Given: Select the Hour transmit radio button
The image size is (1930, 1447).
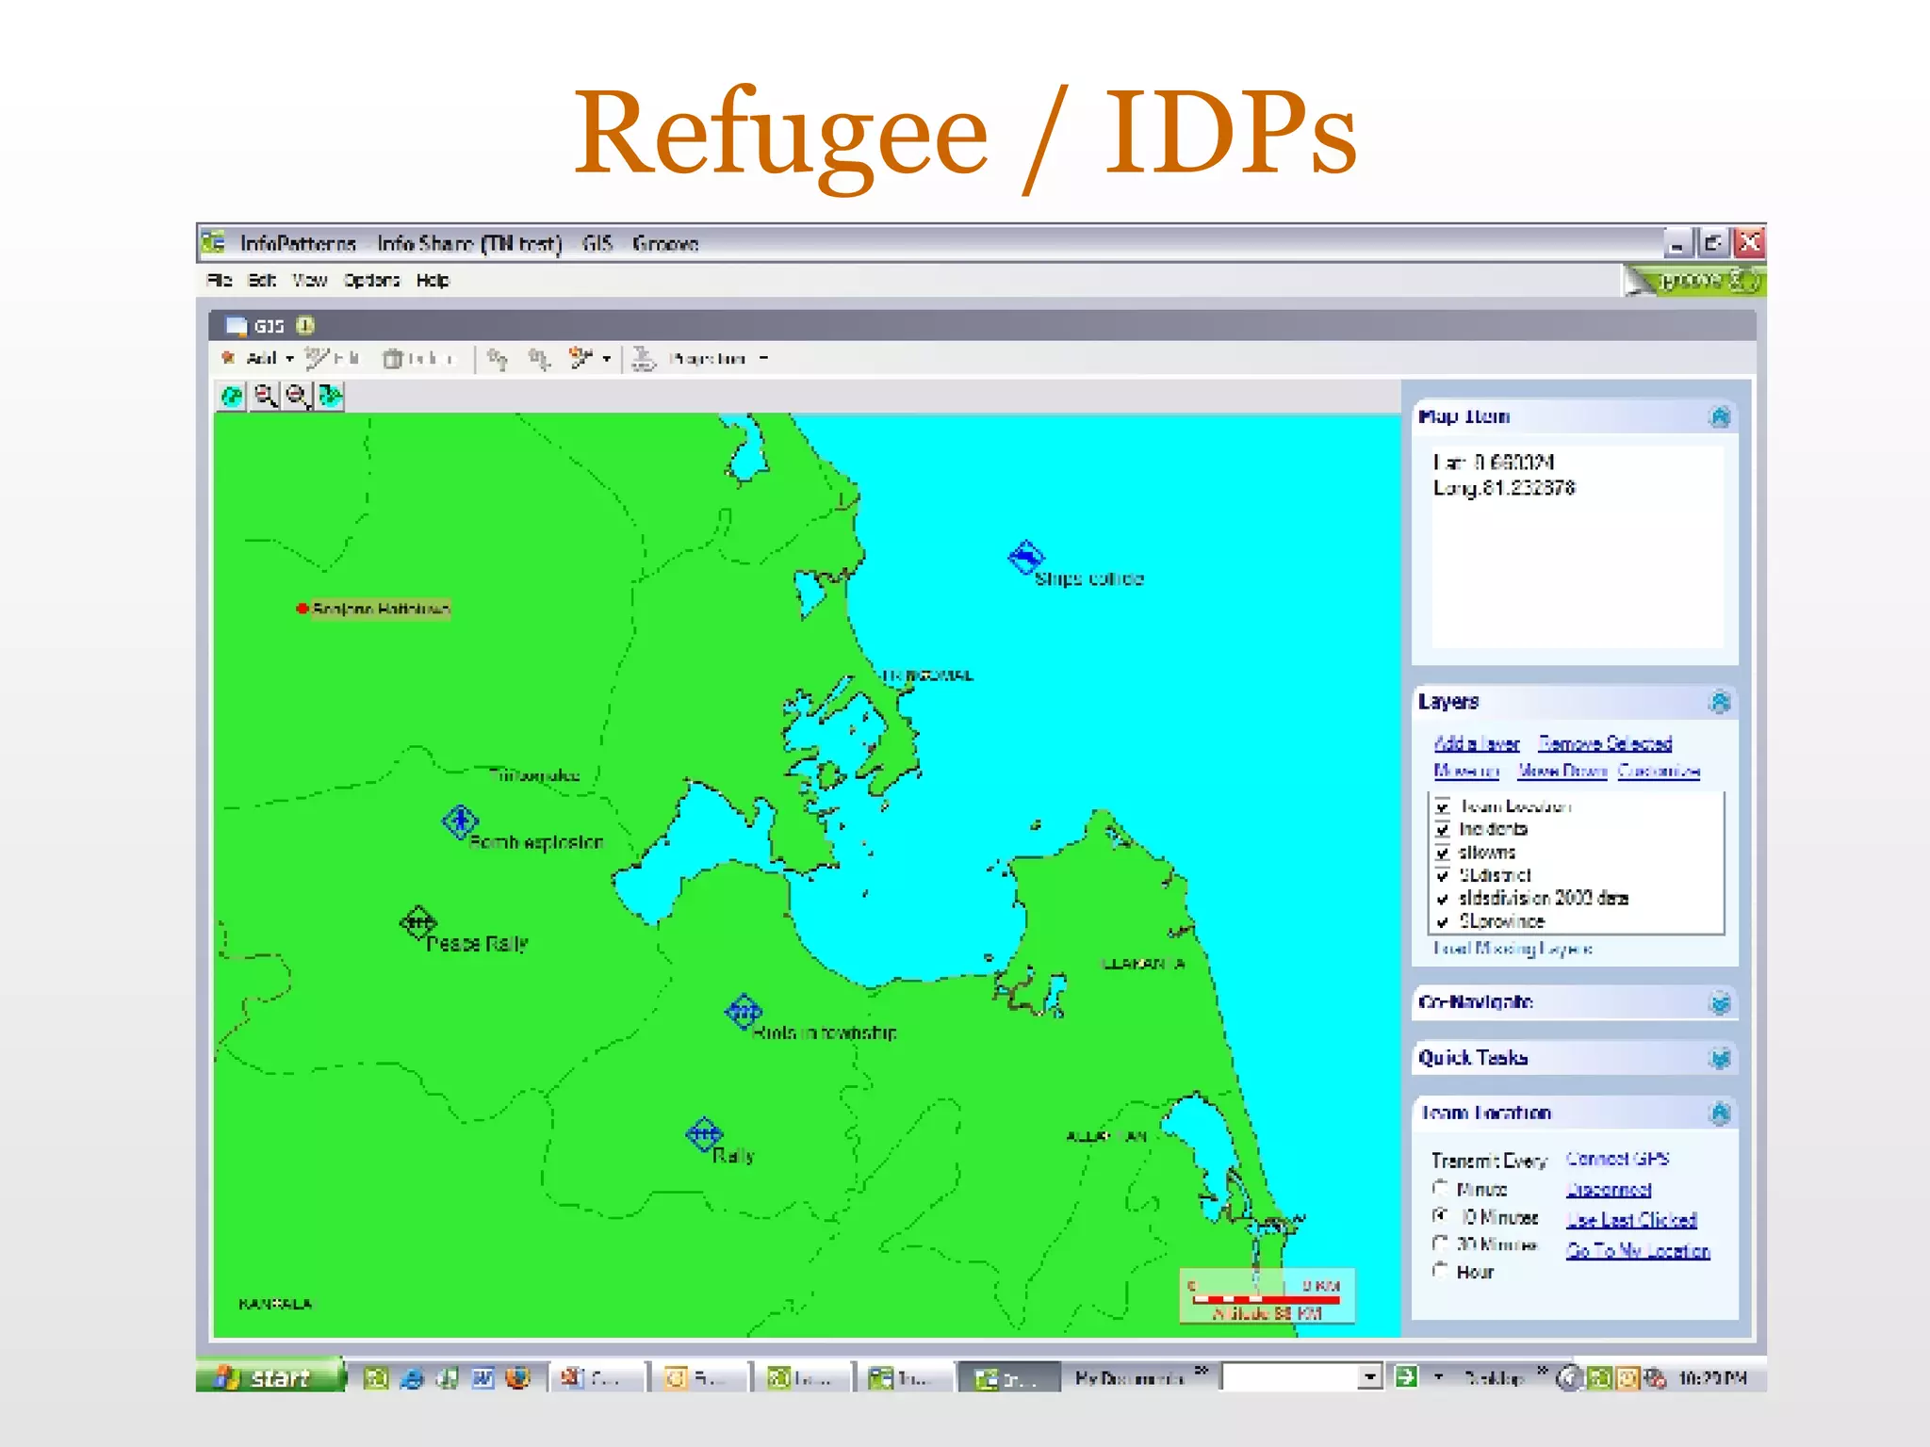Looking at the screenshot, I should (x=1441, y=1271).
